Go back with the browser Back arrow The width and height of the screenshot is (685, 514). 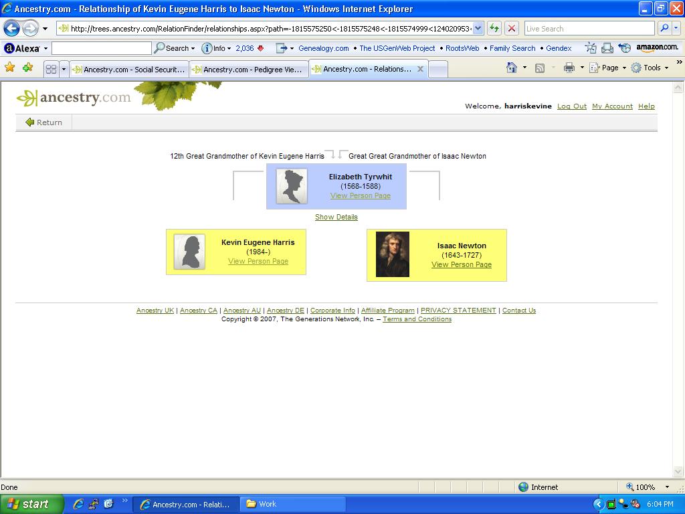[11, 29]
